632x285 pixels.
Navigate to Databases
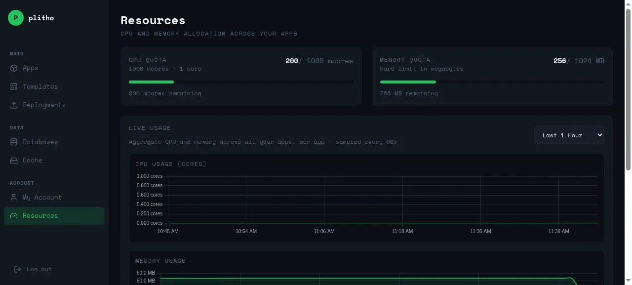(54, 142)
